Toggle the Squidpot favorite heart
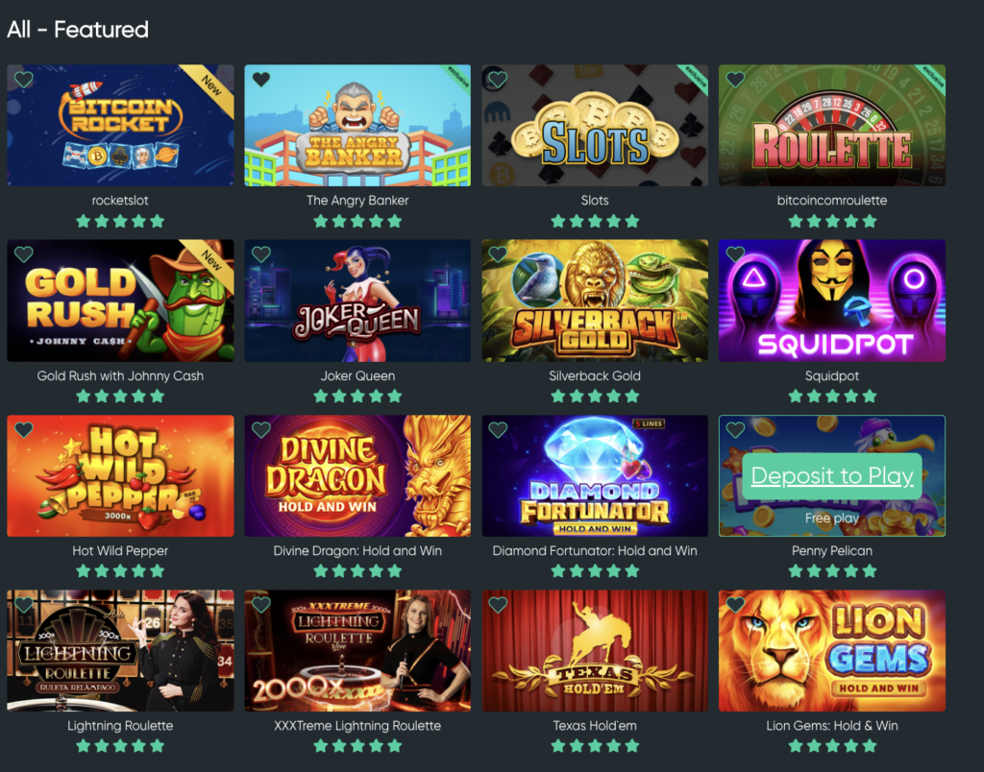 735,254
